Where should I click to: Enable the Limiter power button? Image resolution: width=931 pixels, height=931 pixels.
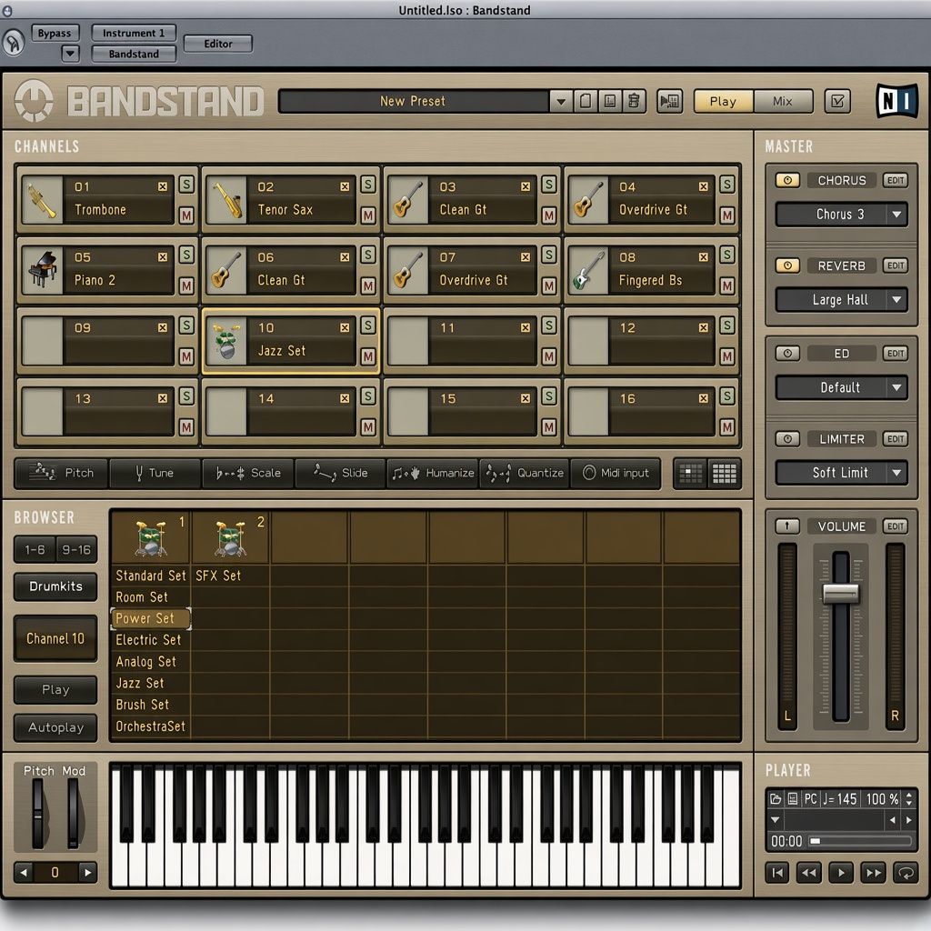coord(787,439)
